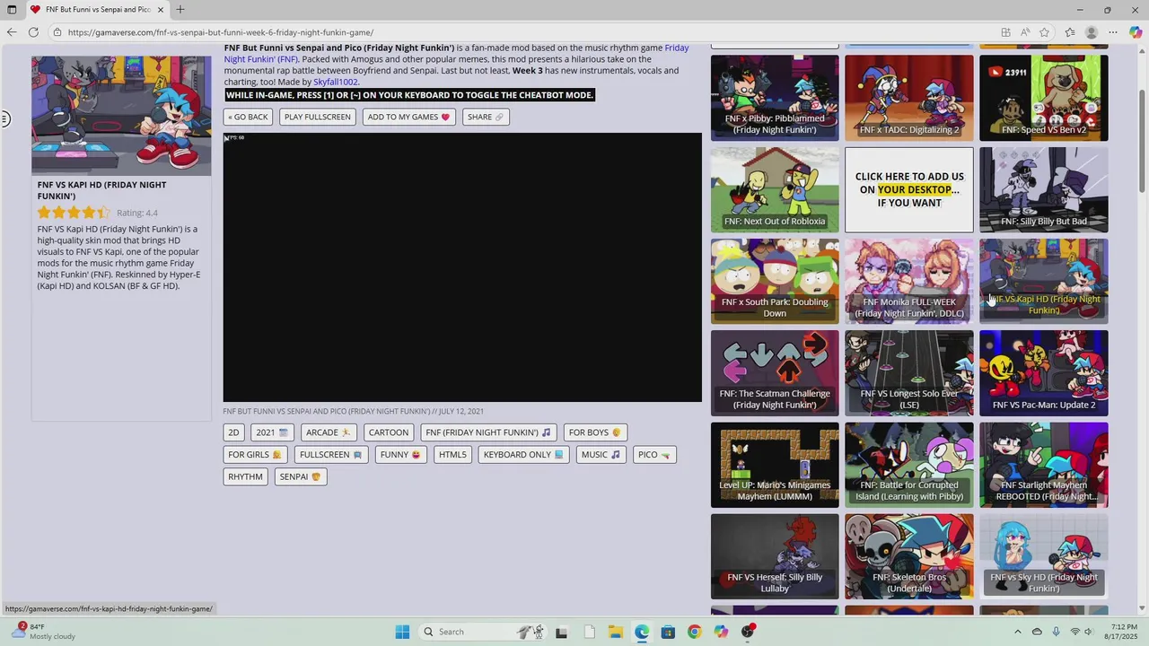Screen dimensions: 1149x646
Task: Click the « GO BACK button
Action: pyautogui.click(x=248, y=117)
